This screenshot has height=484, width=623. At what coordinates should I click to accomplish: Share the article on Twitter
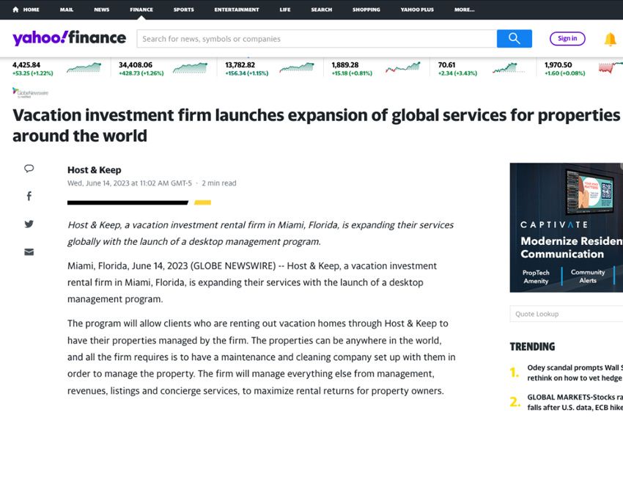[29, 224]
